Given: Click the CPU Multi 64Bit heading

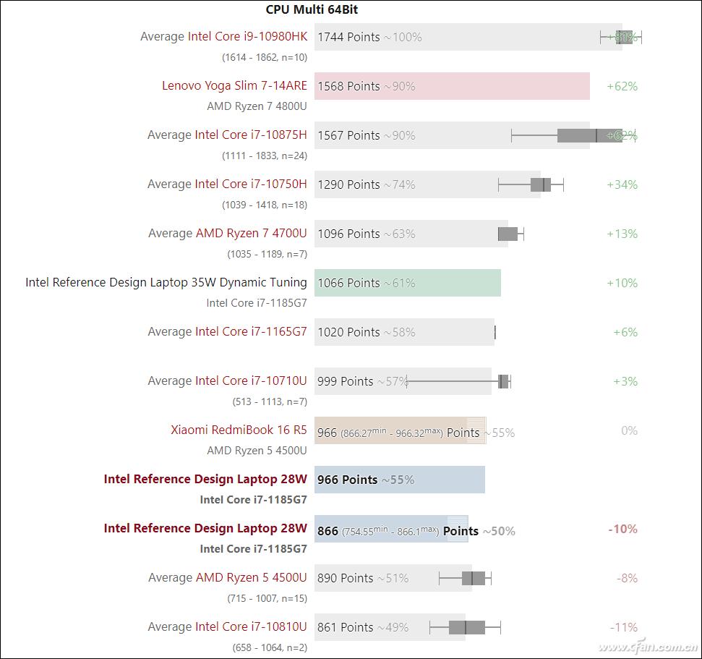Looking at the screenshot, I should click(312, 9).
